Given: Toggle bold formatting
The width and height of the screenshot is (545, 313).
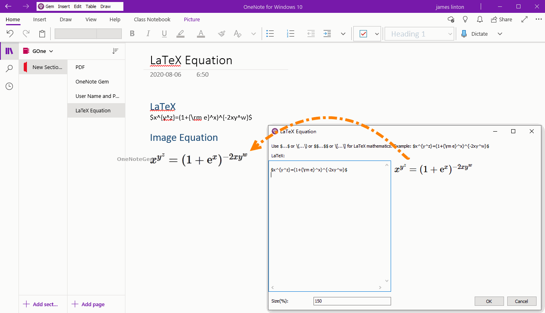Looking at the screenshot, I should (132, 34).
